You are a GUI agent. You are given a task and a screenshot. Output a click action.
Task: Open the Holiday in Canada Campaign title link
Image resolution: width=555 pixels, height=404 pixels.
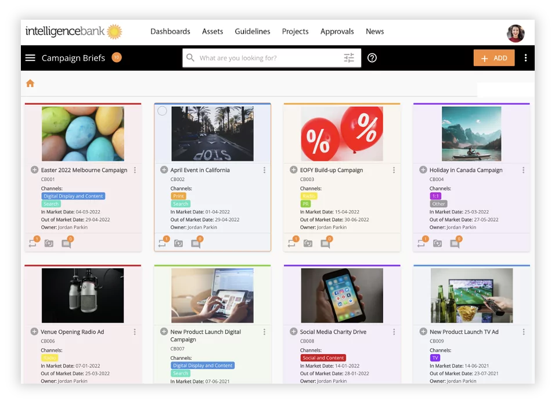[466, 170]
